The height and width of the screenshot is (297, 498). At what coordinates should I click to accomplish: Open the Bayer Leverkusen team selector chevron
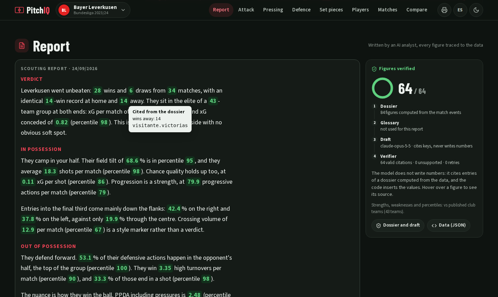point(123,10)
